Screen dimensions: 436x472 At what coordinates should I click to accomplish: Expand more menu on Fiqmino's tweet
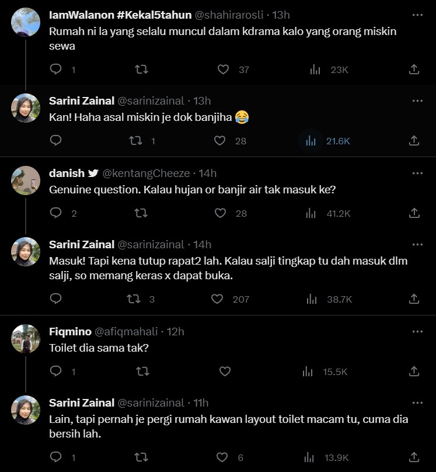pyautogui.click(x=417, y=331)
